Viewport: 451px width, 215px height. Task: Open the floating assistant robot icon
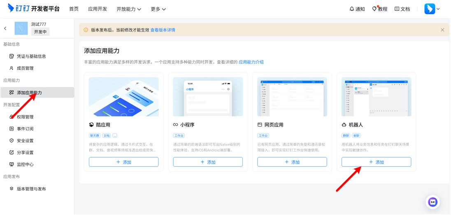[432, 202]
